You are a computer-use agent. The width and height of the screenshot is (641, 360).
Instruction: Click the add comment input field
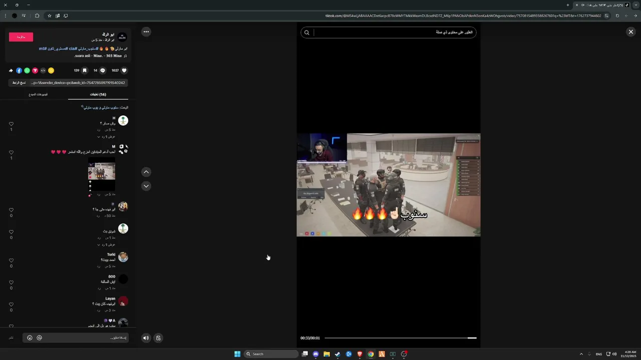75,338
